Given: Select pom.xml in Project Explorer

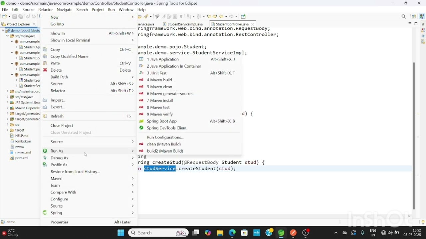Looking at the screenshot, I should pos(22,158).
